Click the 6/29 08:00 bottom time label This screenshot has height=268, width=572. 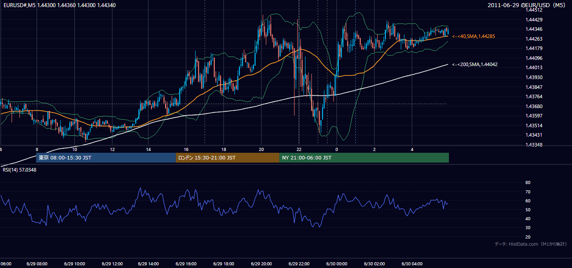click(37, 264)
